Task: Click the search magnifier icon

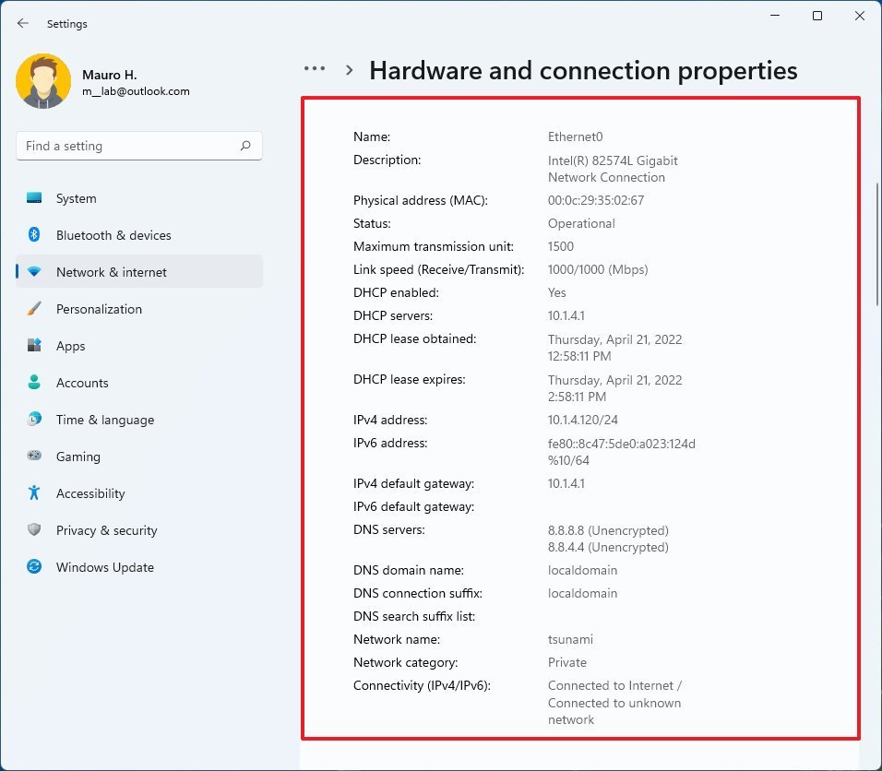Action: tap(245, 146)
